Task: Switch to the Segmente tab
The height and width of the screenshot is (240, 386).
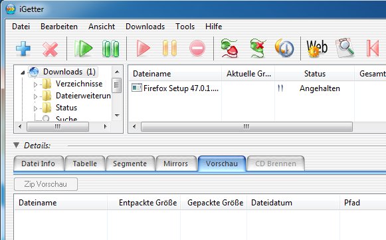Action: [x=130, y=164]
